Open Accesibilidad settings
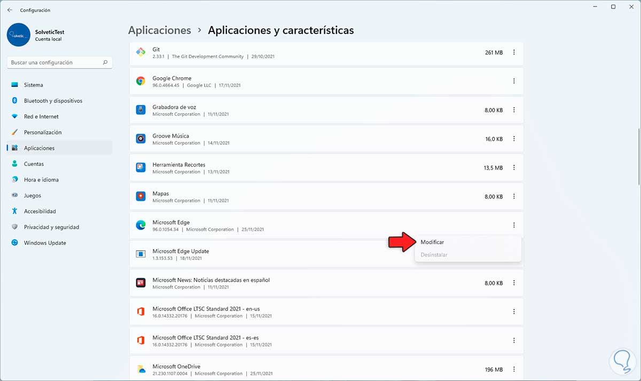 click(59, 211)
